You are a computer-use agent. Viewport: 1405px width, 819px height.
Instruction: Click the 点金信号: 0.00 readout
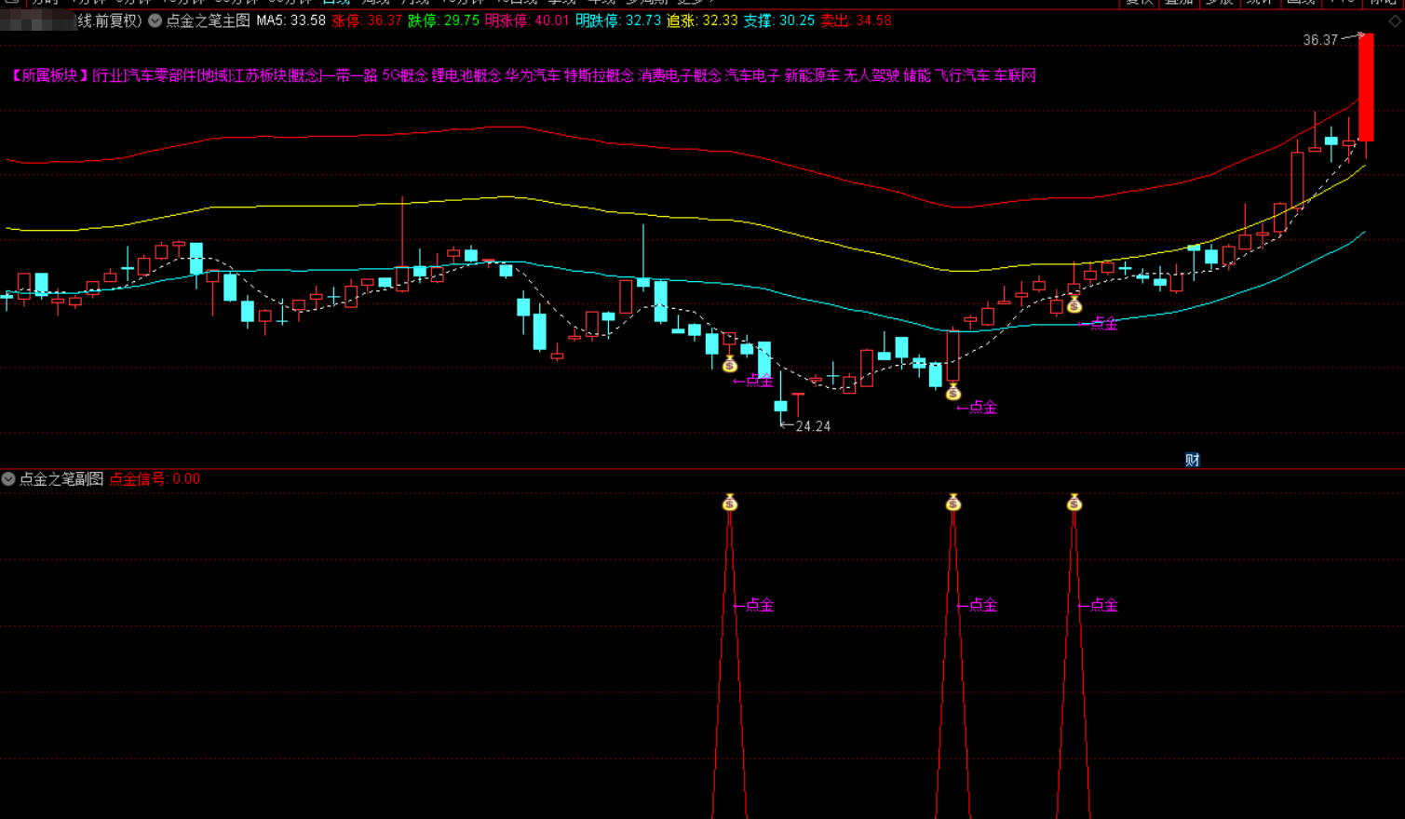155,478
